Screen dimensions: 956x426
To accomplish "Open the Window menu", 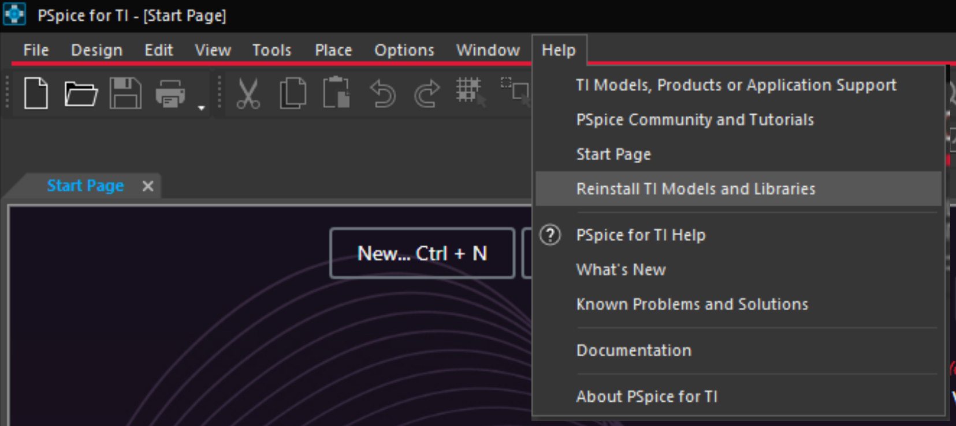I will tap(488, 50).
